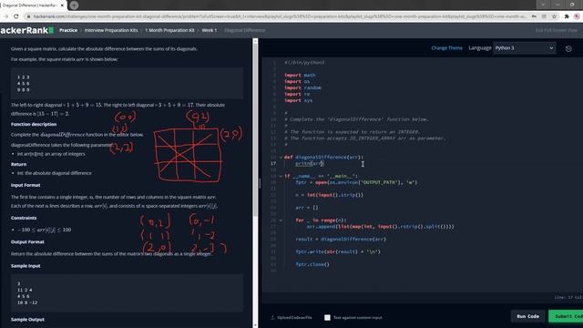583x328 pixels.
Task: Open the Python 3 language dropdown
Action: click(x=525, y=48)
